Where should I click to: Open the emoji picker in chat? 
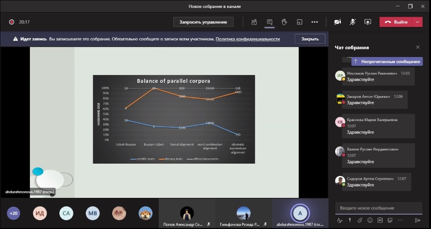370,220
